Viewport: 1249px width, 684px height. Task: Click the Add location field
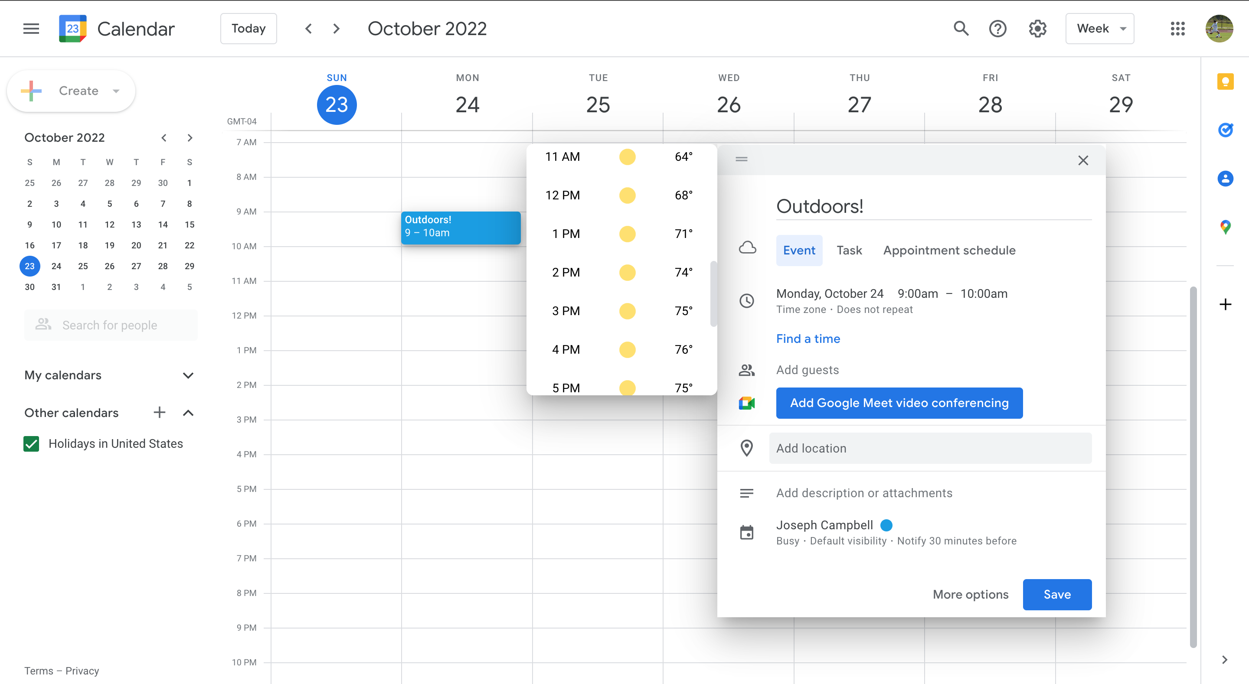coord(930,448)
